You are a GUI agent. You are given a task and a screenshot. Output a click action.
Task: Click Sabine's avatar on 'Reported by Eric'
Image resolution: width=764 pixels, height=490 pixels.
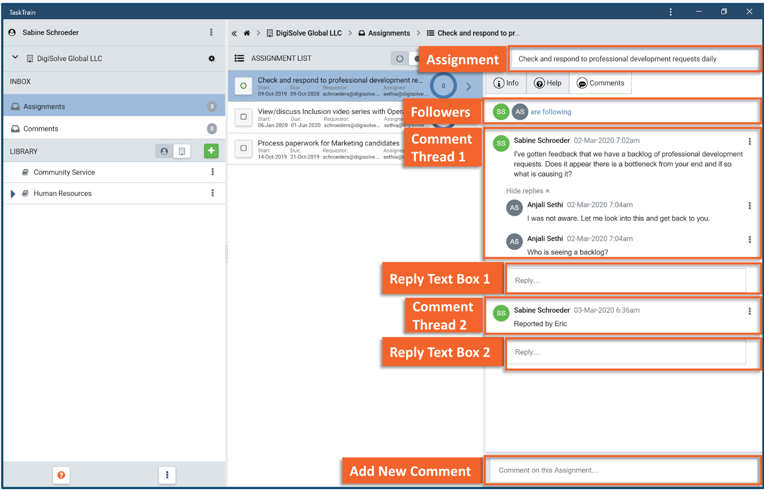(501, 313)
